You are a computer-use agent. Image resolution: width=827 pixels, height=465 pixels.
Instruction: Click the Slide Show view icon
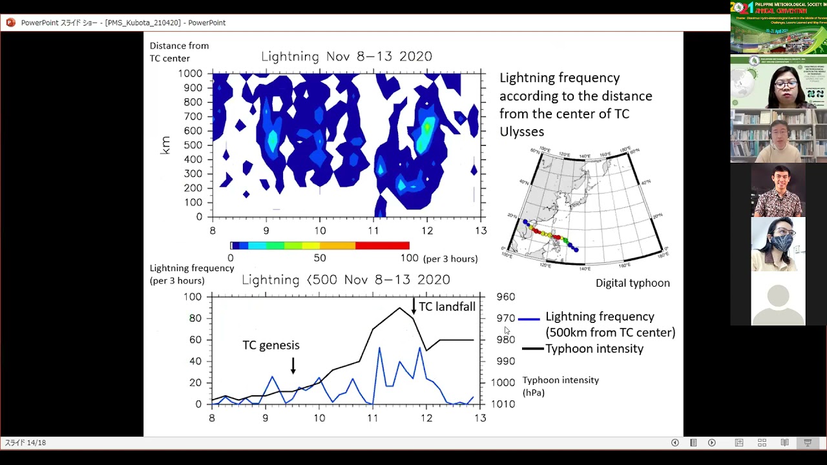point(808,442)
